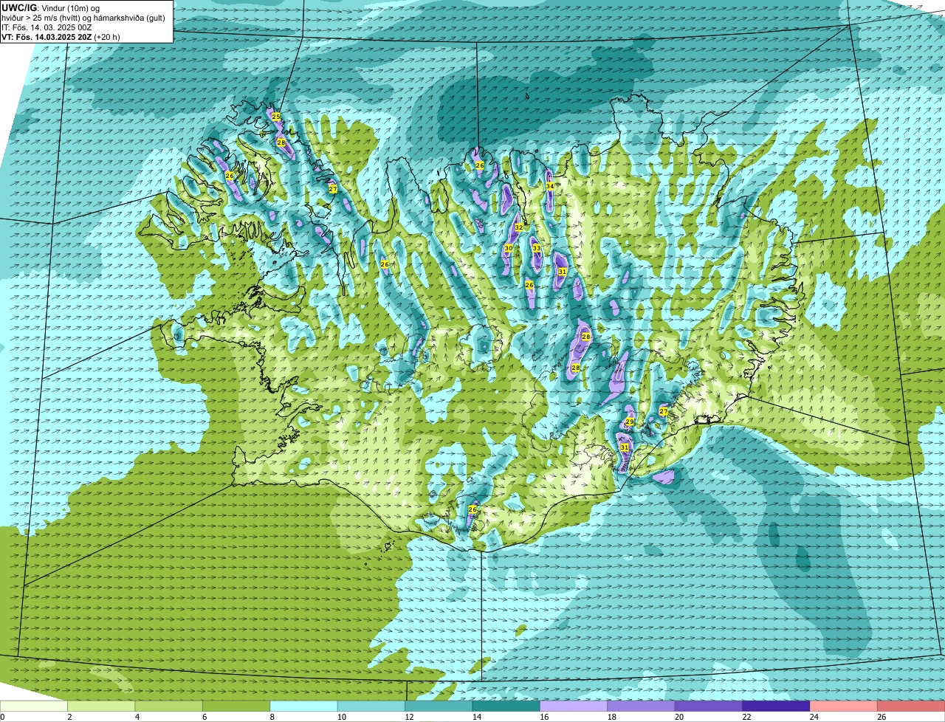945x722 pixels.
Task: Pick the 4–6 m/s green legend swatch
Action: (x=169, y=706)
